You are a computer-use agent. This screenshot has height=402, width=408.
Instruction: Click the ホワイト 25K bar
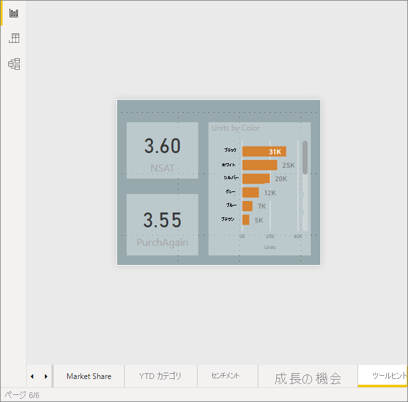[260, 165]
